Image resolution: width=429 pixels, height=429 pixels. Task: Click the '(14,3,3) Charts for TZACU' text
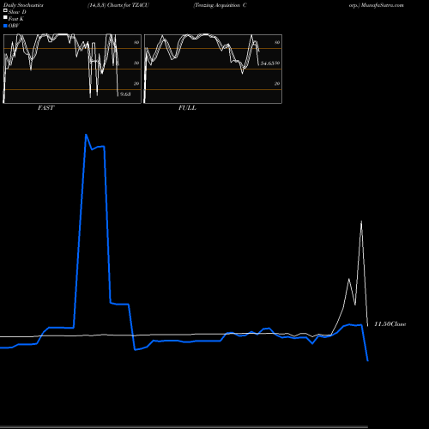(118, 5)
